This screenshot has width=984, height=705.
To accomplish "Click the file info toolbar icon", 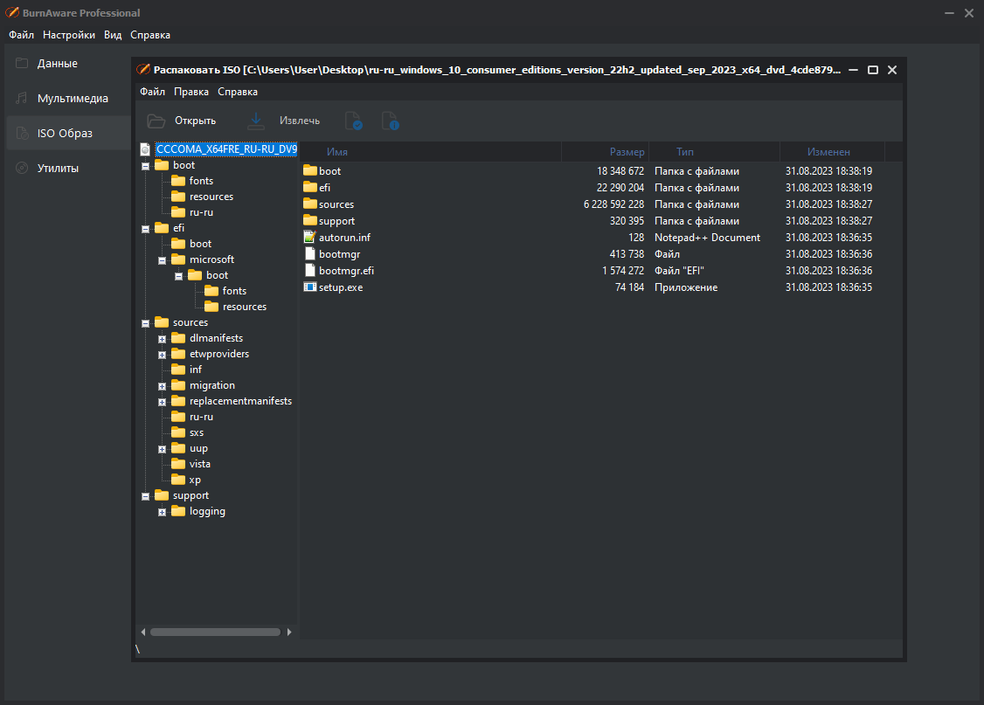I will (x=391, y=121).
